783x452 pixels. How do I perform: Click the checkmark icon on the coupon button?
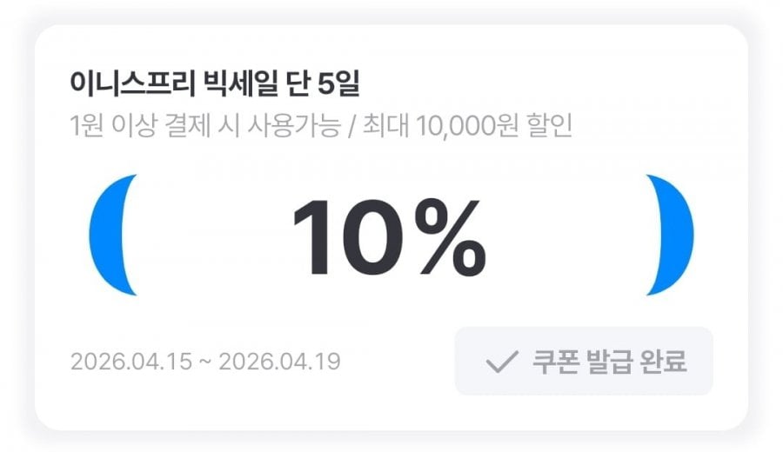pyautogui.click(x=502, y=362)
